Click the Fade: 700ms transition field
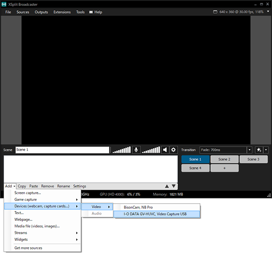 [x=223, y=150]
